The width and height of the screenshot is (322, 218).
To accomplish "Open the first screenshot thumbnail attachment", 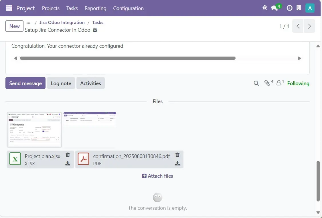I will [x=34, y=129].
